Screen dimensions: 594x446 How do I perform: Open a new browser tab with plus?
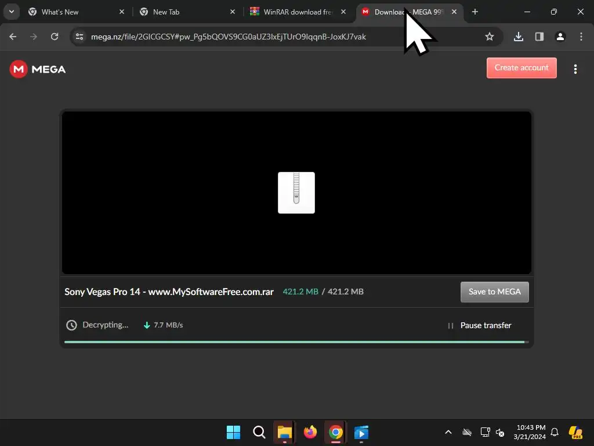[475, 12]
